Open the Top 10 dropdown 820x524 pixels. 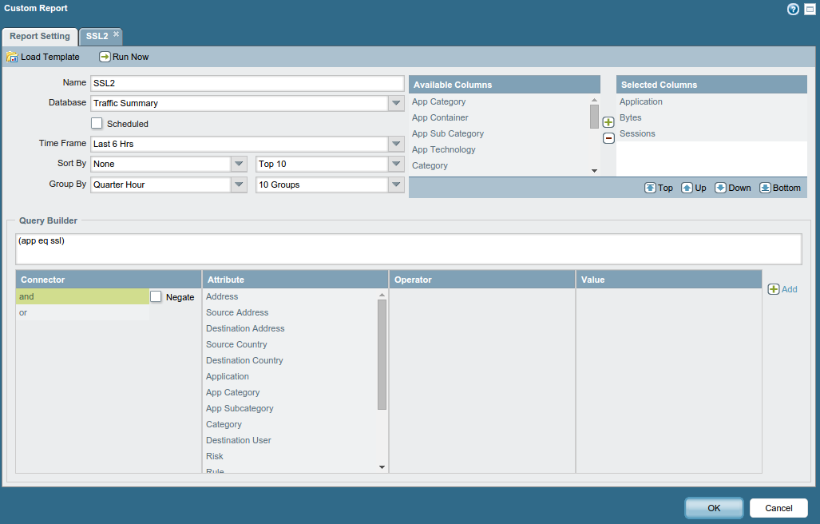pos(396,164)
